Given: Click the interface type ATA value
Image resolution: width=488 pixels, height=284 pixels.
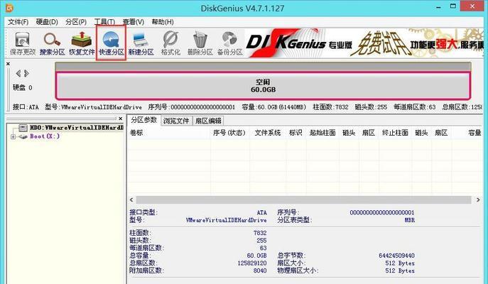Looking at the screenshot, I should (x=261, y=212).
